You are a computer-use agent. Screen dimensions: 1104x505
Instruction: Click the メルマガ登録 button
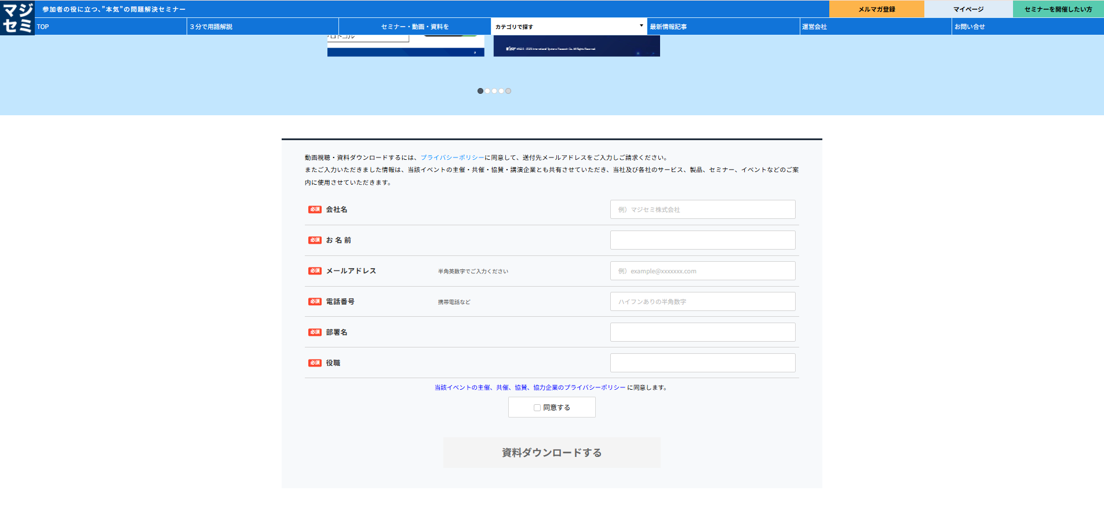tap(876, 9)
